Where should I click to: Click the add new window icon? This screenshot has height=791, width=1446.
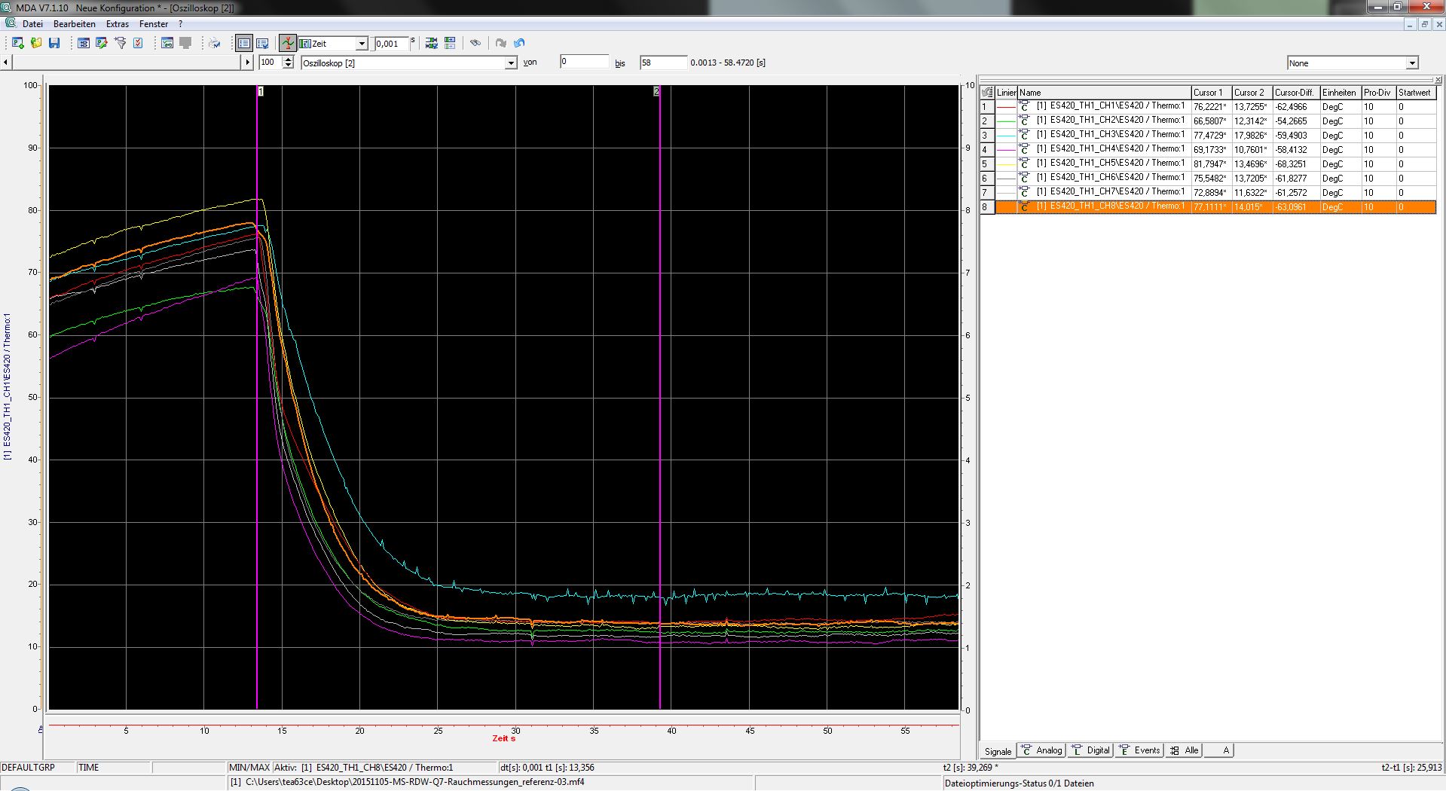(18, 44)
